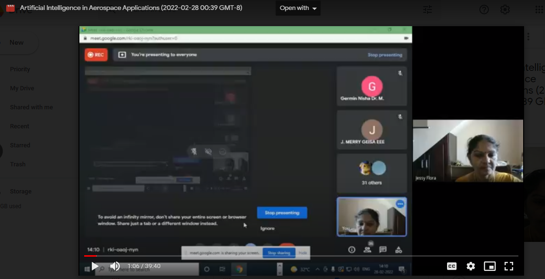
Task: Click the video file icon beside title
Action: coord(10,8)
